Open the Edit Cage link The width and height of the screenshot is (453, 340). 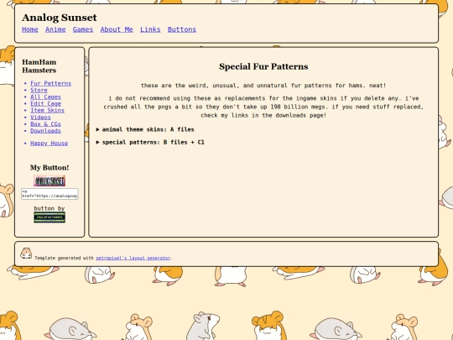click(x=45, y=103)
